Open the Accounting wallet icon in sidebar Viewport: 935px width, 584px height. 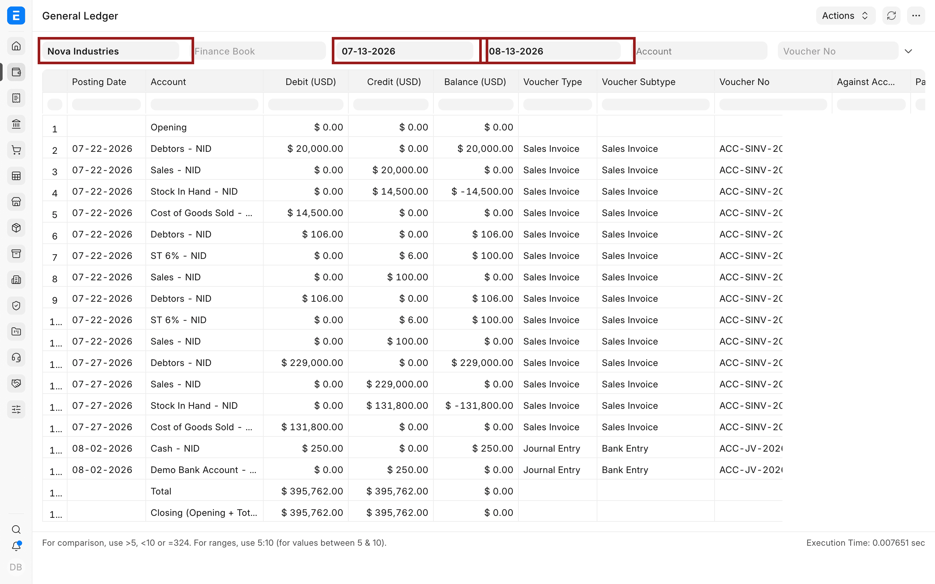pos(16,72)
